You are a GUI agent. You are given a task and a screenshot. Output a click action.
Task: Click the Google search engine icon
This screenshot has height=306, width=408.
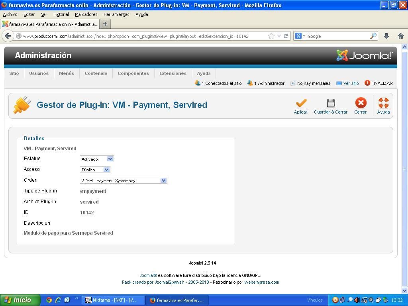coord(298,36)
